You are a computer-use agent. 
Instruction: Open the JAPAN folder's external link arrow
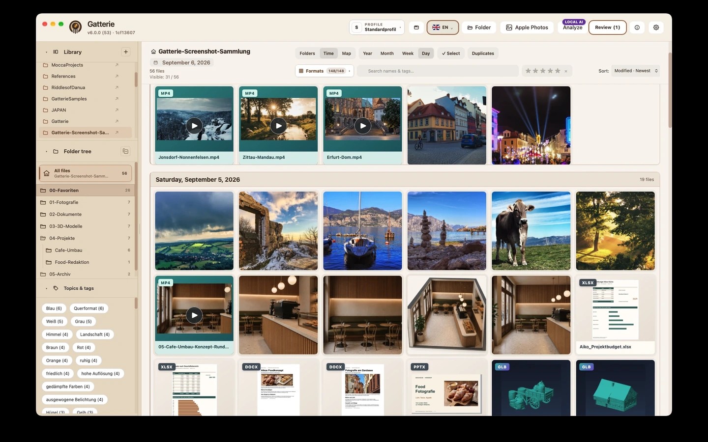[117, 110]
